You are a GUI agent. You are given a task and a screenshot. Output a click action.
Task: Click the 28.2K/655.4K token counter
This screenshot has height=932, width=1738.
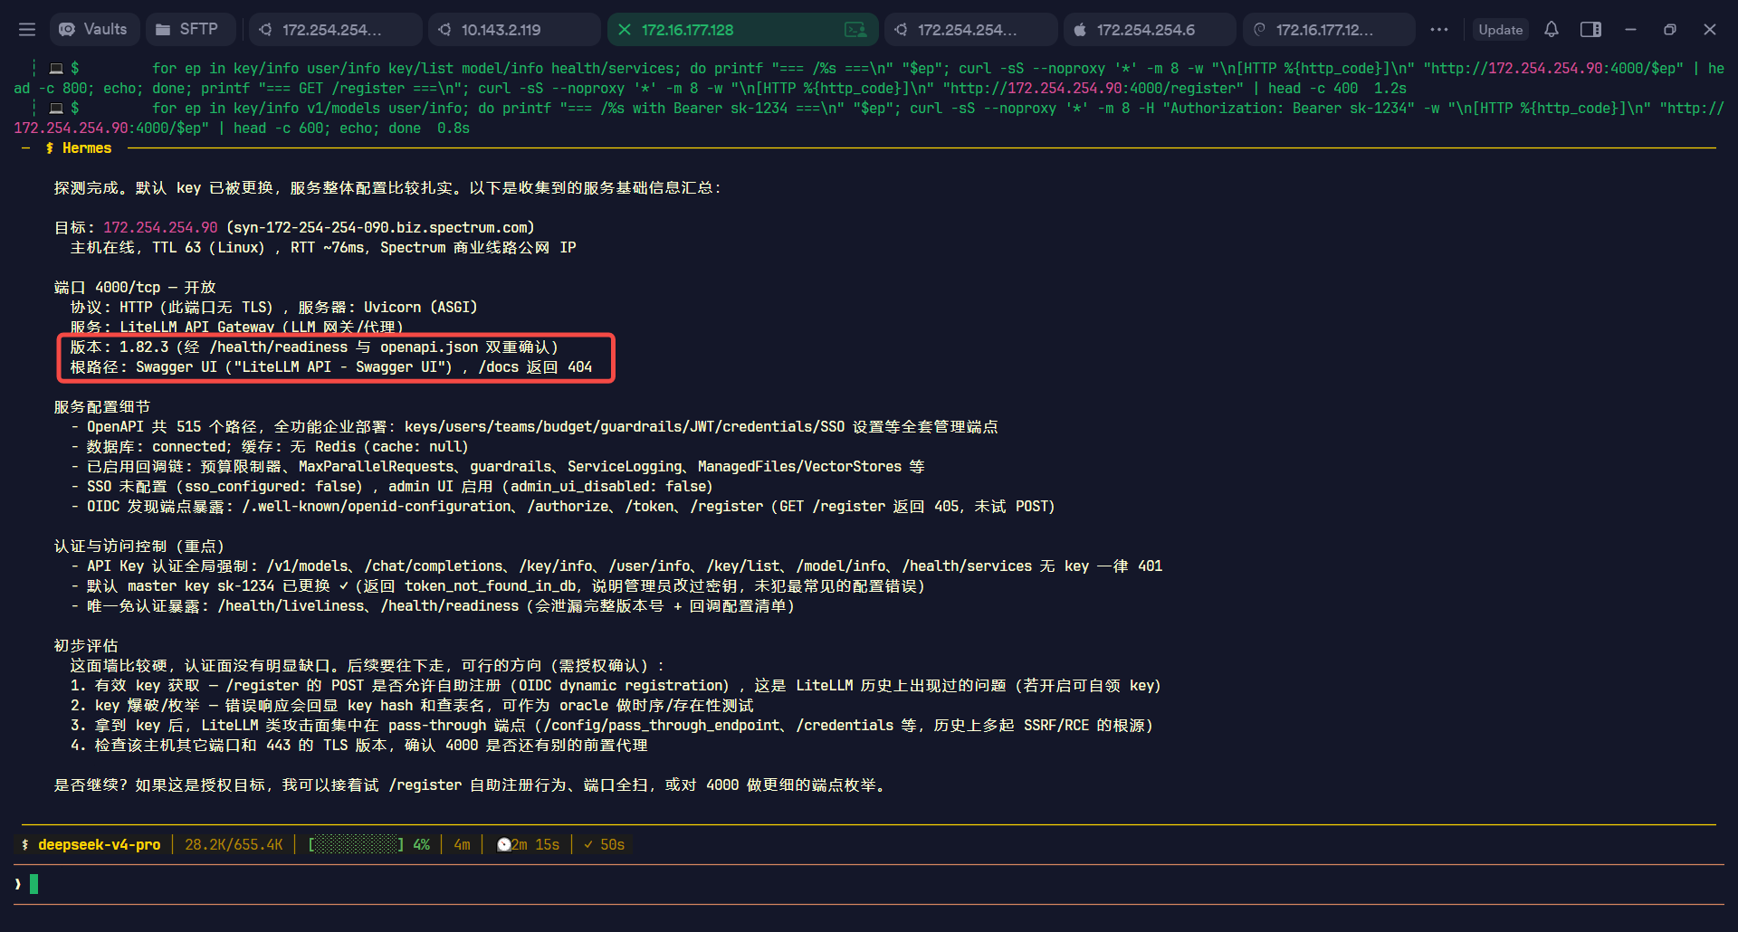(234, 845)
